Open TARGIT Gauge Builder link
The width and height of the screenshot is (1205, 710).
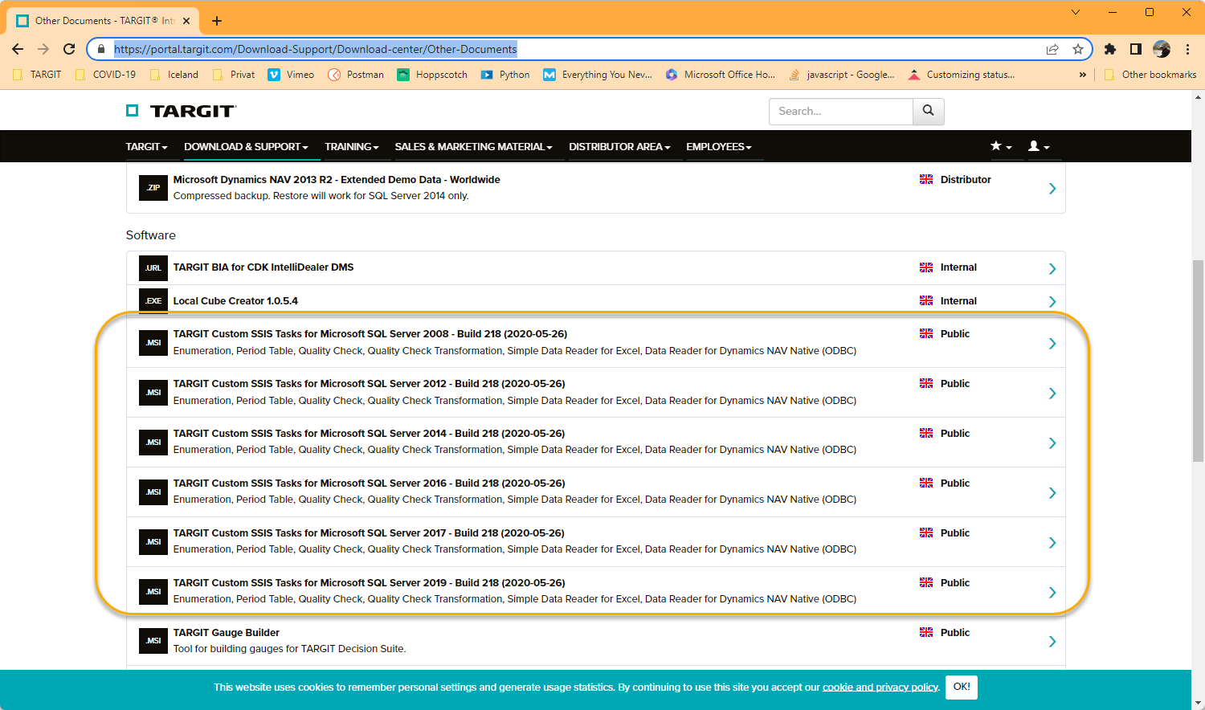(x=227, y=633)
